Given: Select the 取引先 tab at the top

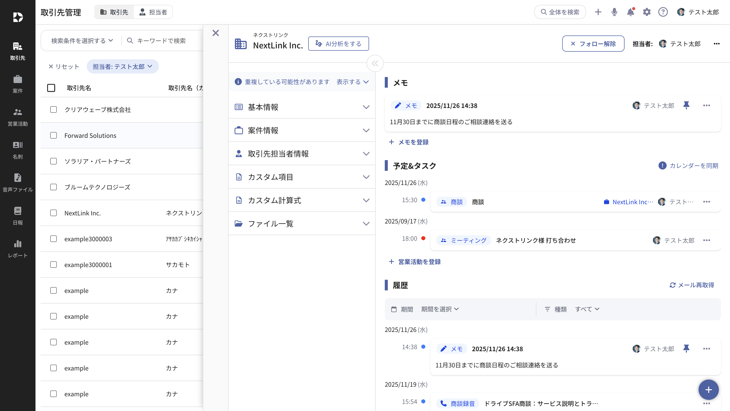Looking at the screenshot, I should coord(114,12).
